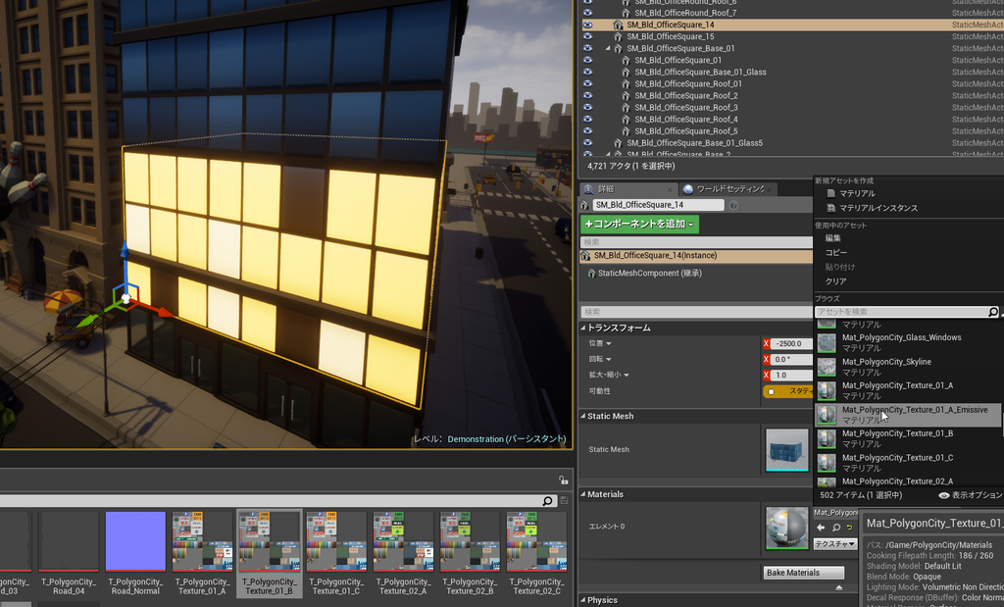Toggle visibility of SM_Bld_OfficeSquare_14
This screenshot has width=1004, height=607.
(x=588, y=25)
